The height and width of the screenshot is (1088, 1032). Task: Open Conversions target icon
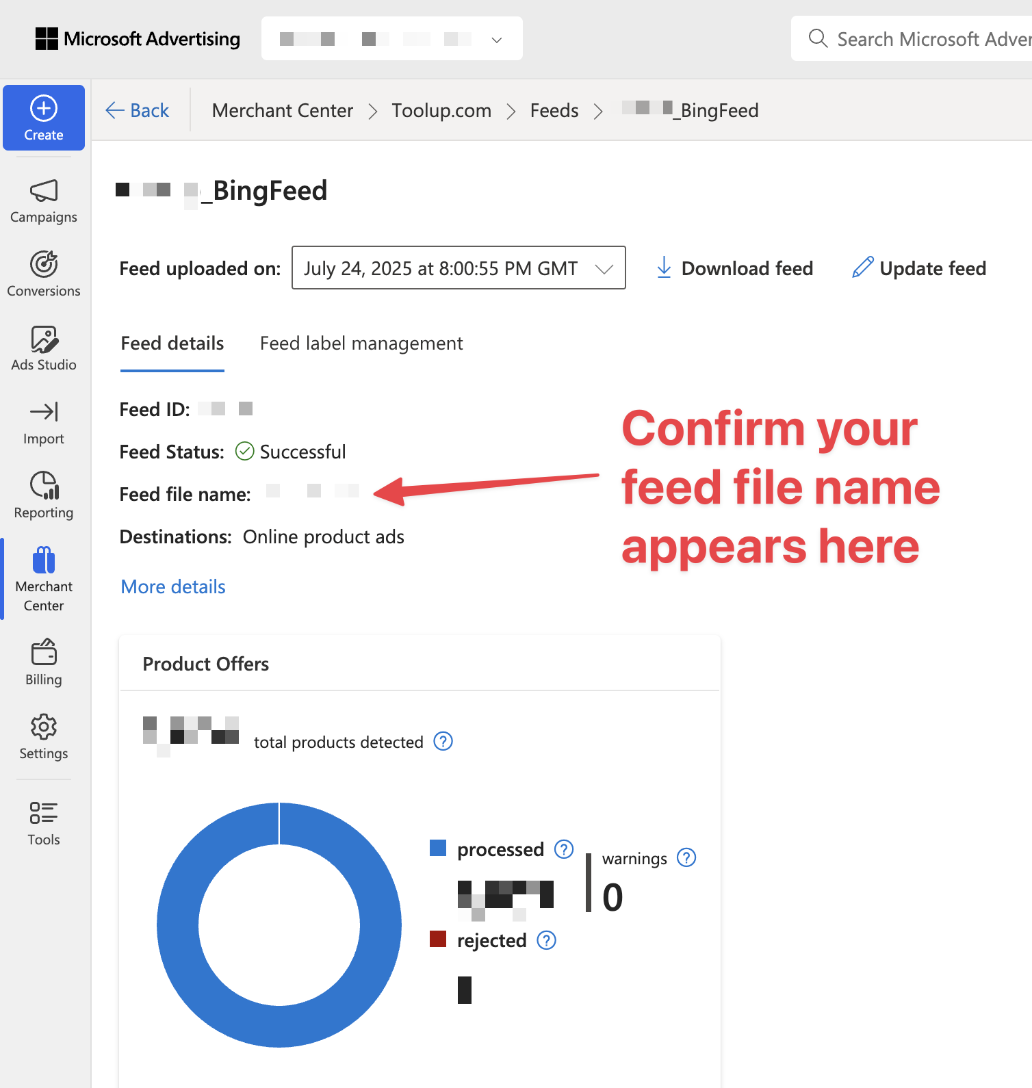[x=44, y=264]
